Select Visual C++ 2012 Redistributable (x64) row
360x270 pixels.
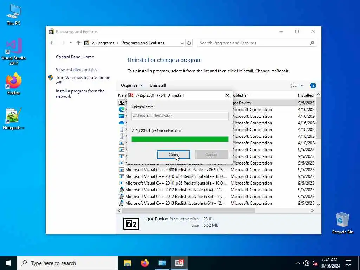click(217, 190)
